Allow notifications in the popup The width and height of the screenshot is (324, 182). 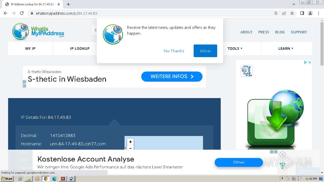tap(205, 51)
